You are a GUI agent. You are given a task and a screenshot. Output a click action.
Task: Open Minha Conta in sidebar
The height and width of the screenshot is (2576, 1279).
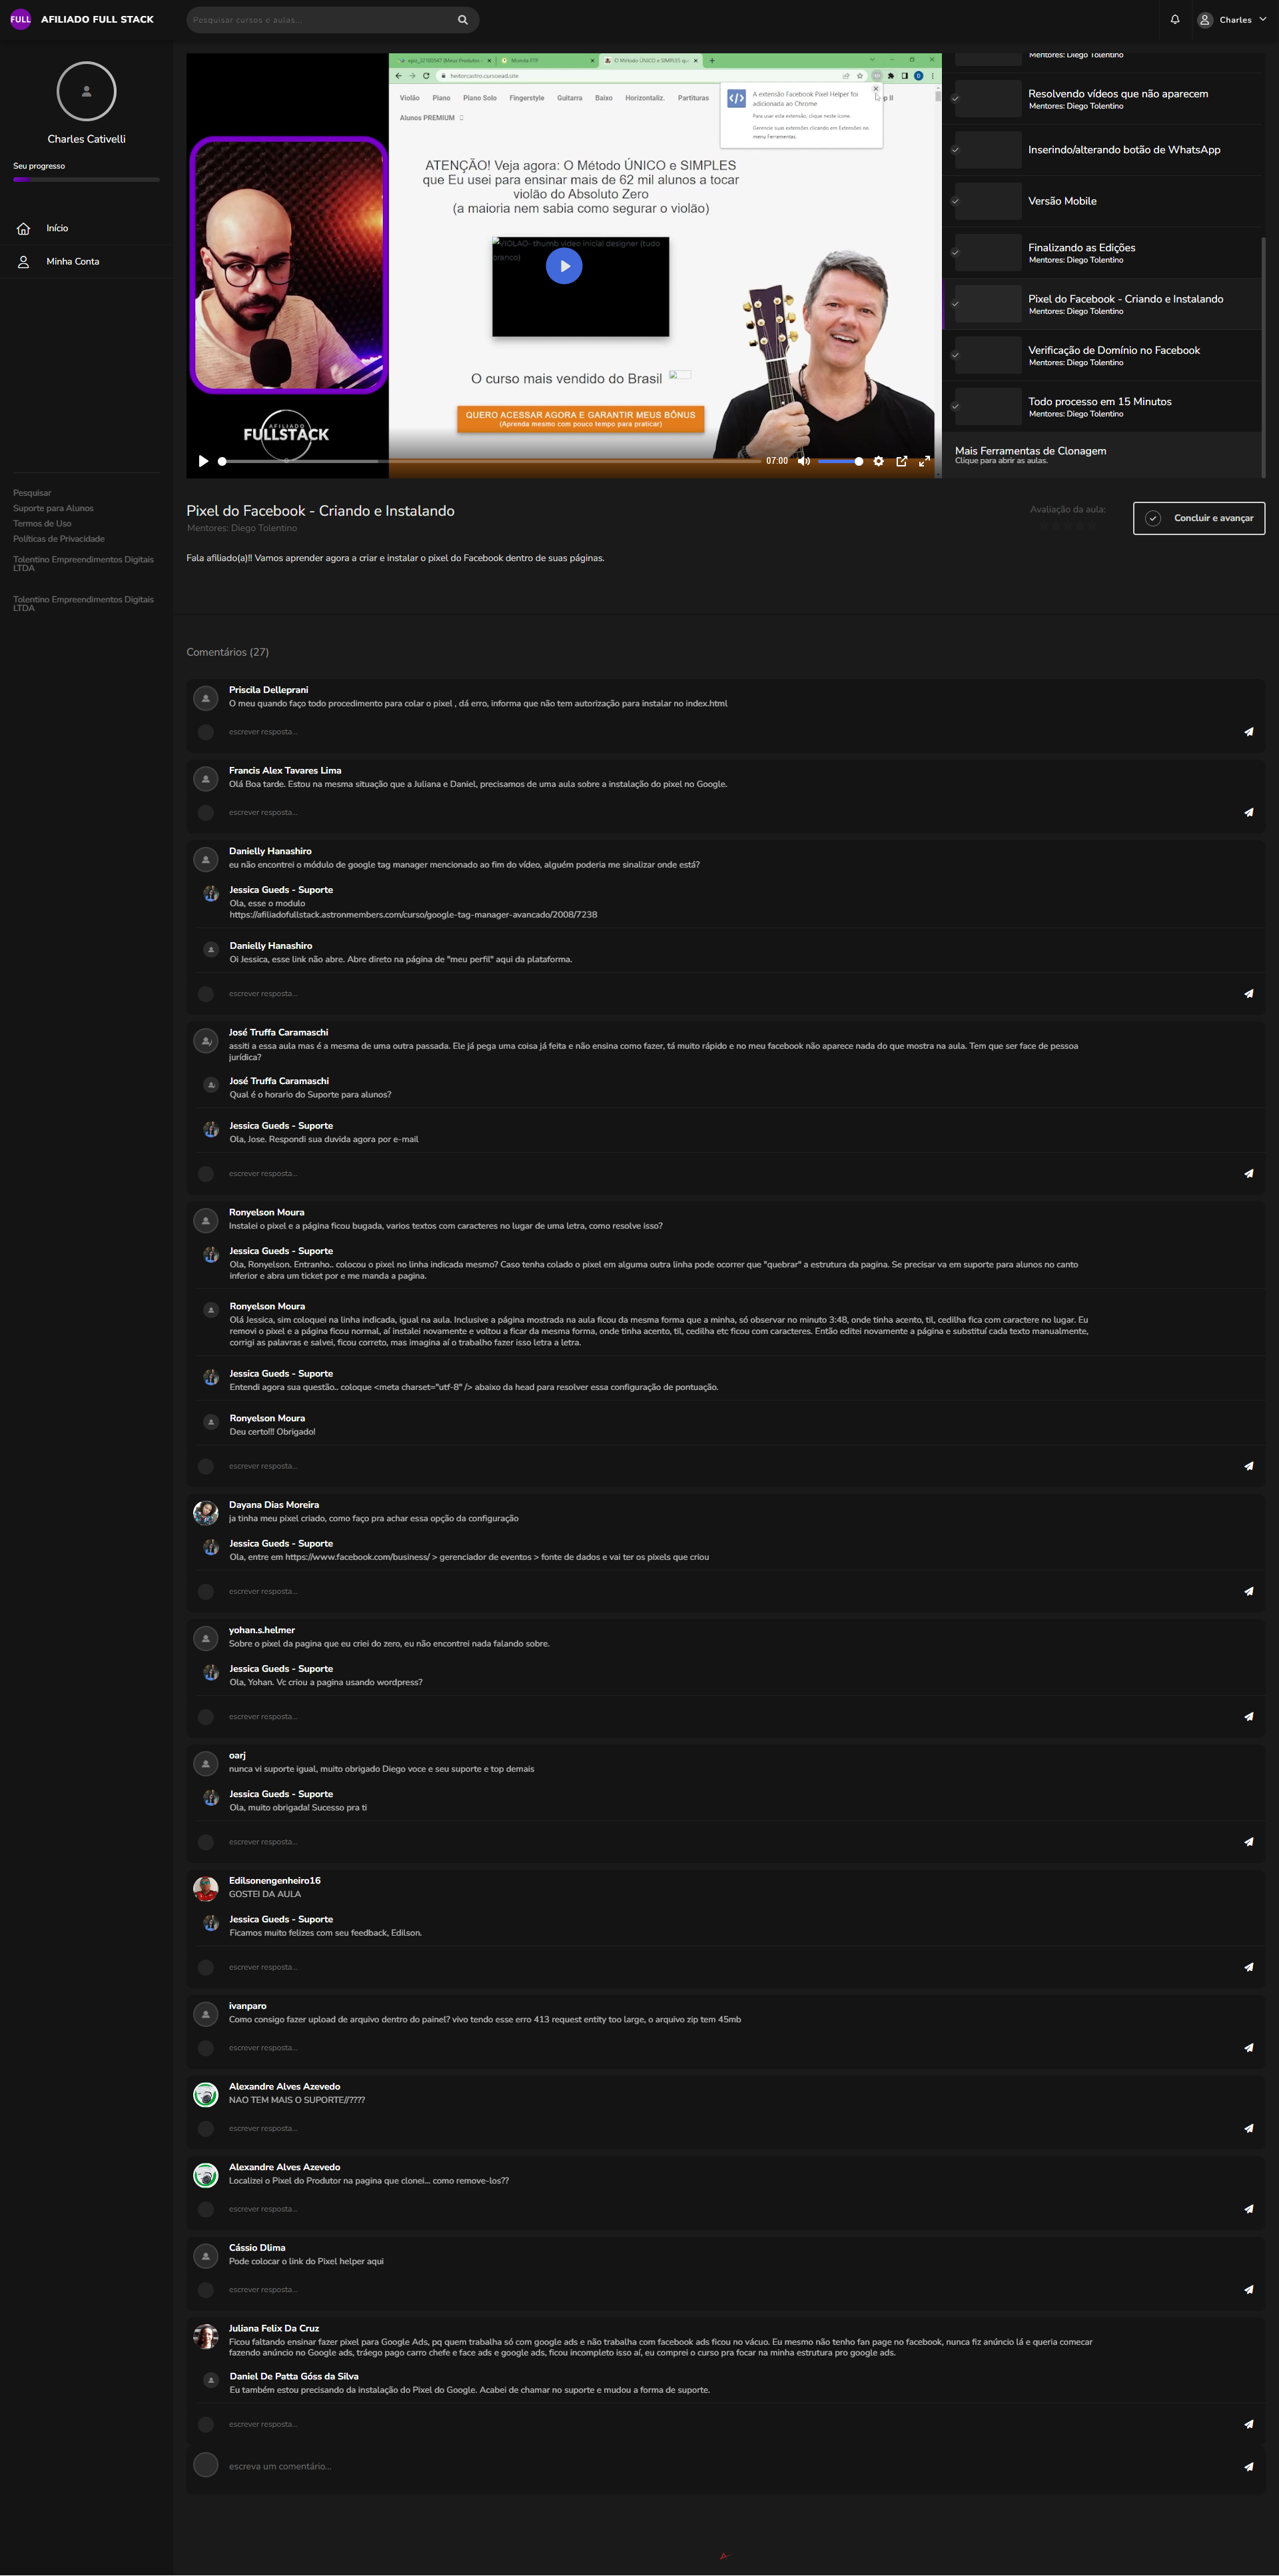coord(72,261)
